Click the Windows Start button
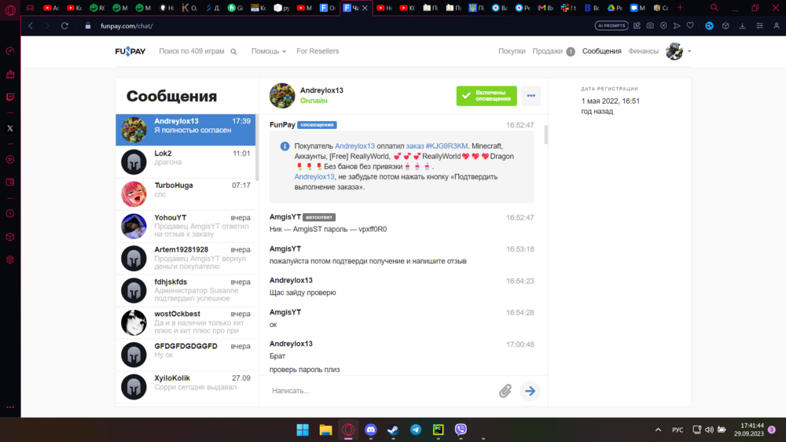This screenshot has height=442, width=786. tap(303, 429)
